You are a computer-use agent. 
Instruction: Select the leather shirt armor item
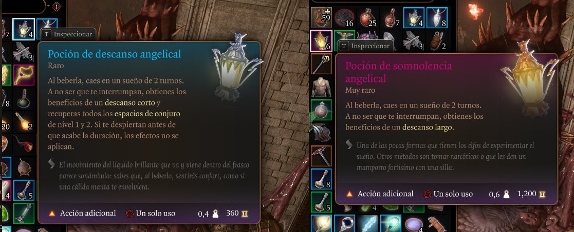point(321,87)
